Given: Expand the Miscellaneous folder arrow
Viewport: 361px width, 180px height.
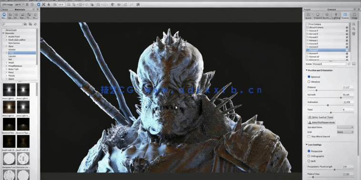Looking at the screenshot, I should pos(7,66).
